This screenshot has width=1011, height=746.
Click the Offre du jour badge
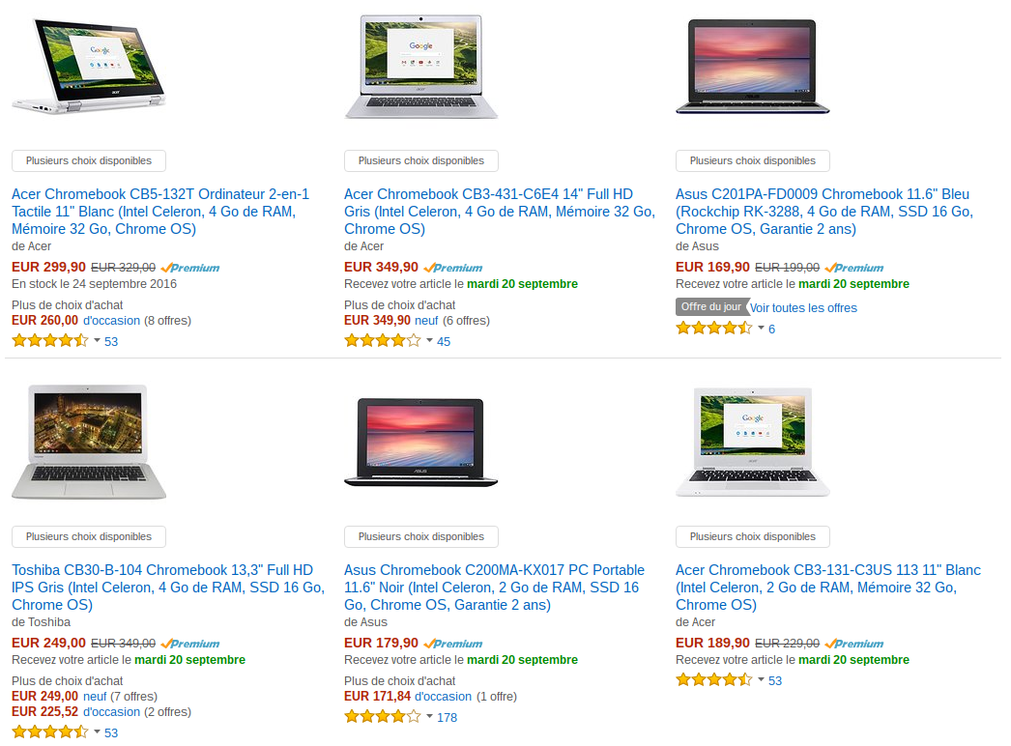tap(711, 307)
